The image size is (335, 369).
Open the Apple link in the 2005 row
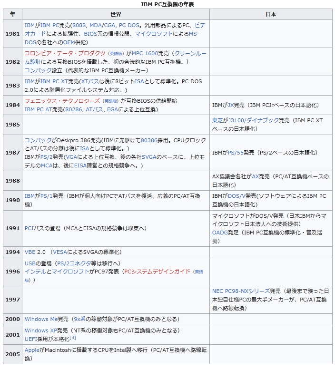coord(32,350)
